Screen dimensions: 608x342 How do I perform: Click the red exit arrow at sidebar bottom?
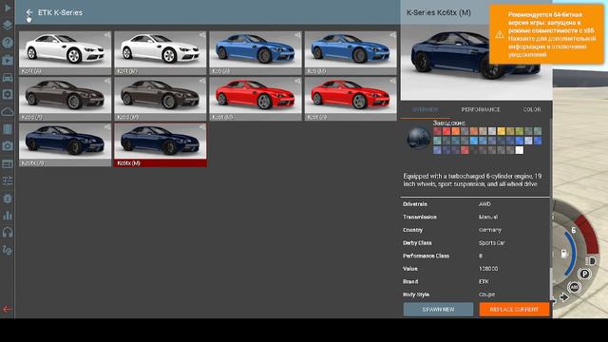click(x=8, y=309)
